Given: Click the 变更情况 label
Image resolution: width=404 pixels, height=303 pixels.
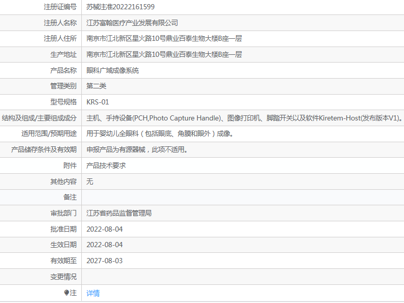Looking at the screenshot, I should click(63, 277).
